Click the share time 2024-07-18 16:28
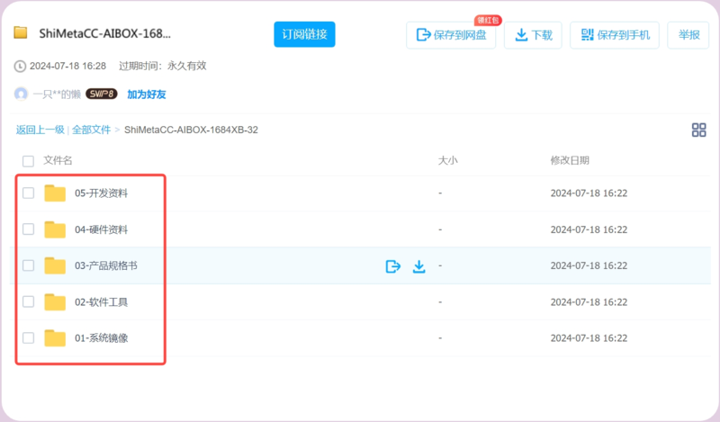This screenshot has width=720, height=422. pos(68,66)
